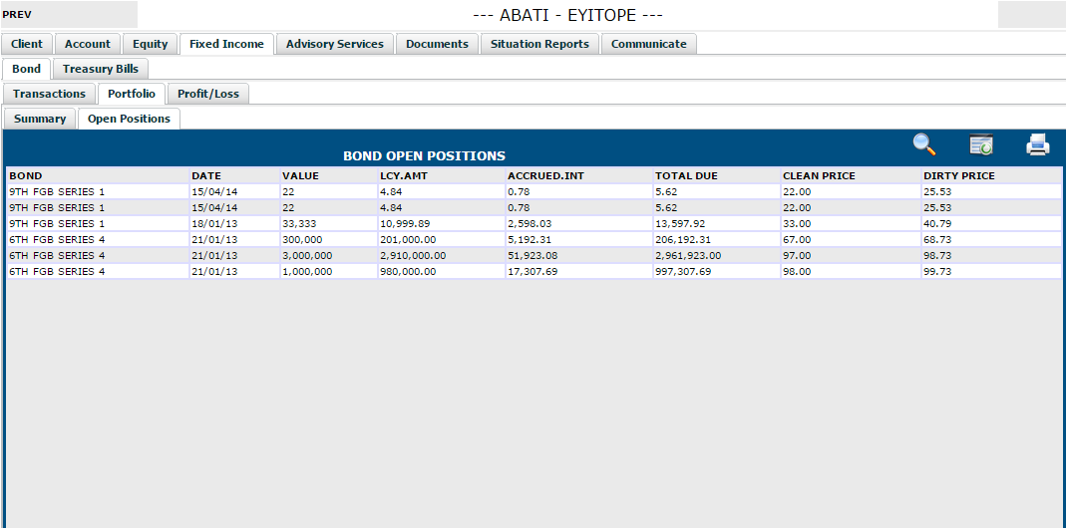The width and height of the screenshot is (1067, 529).
Task: Print bond positions with printer icon
Action: (1038, 144)
